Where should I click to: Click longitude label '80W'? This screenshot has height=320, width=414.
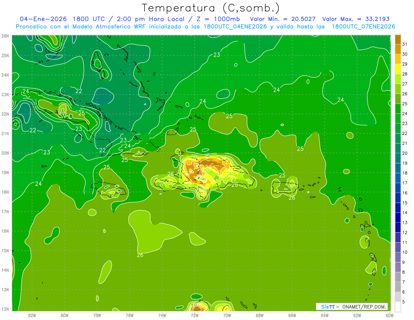(x=65, y=315)
